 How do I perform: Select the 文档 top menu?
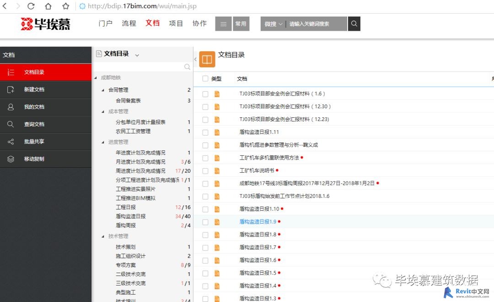pos(152,23)
